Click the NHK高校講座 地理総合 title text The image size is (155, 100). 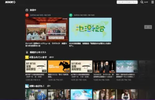[x=90, y=44]
